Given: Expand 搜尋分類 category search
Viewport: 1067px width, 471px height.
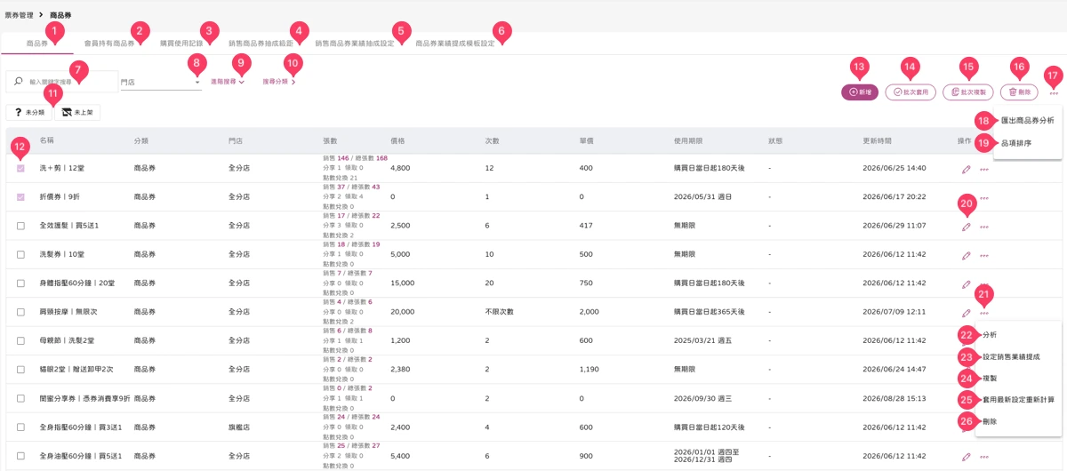Looking at the screenshot, I should [x=279, y=82].
